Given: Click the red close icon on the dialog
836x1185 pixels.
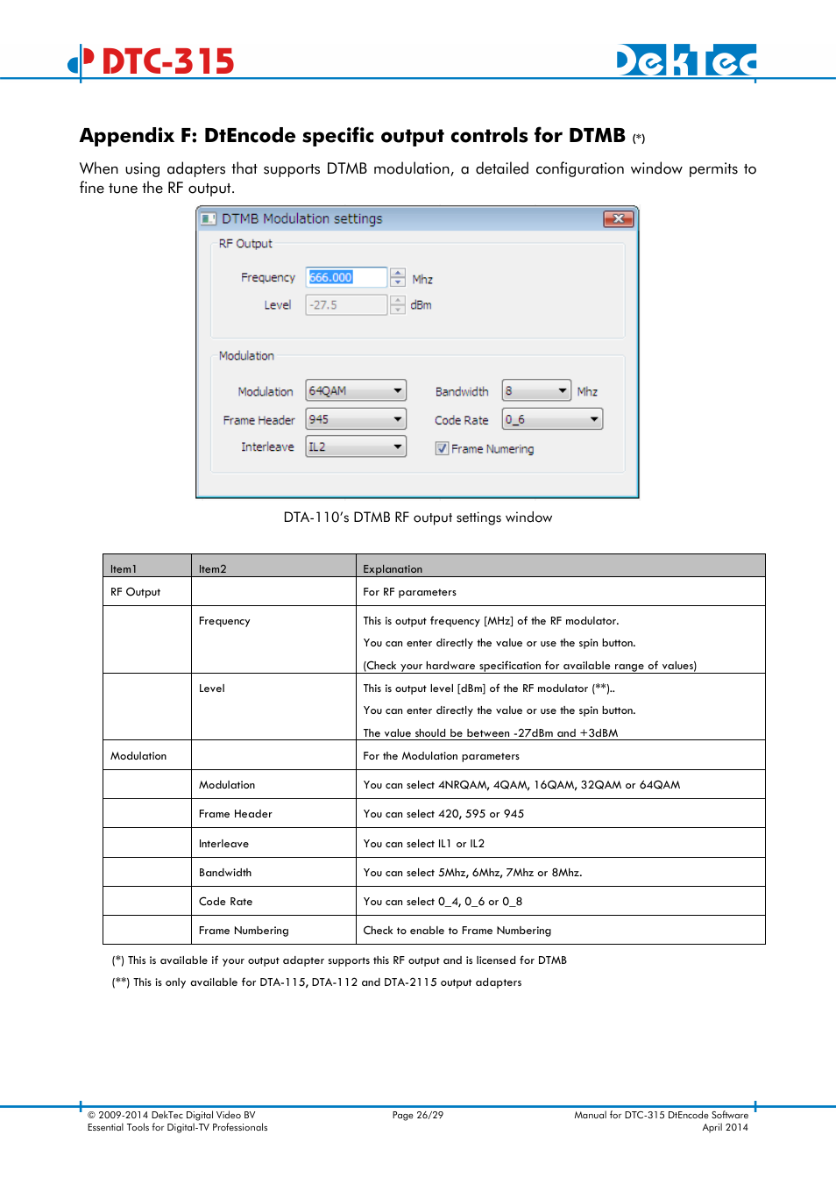Looking at the screenshot, I should point(620,218).
